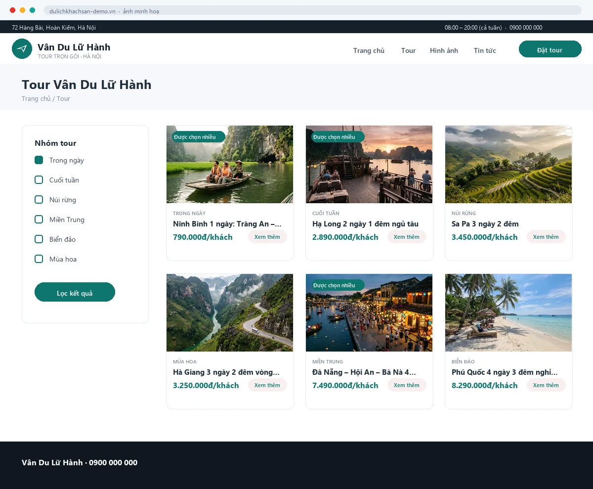Click the Sa Pa 3 ngày 2 đêm title
593x489 pixels.
485,224
